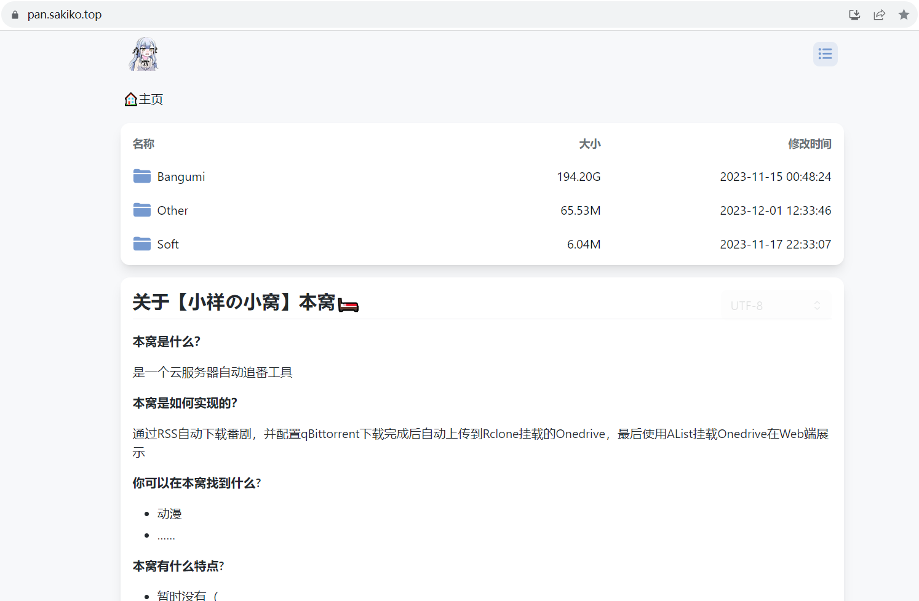Open the UTF-8 encoding dropdown

776,306
